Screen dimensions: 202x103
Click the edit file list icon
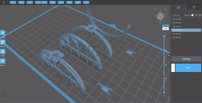tap(196, 15)
